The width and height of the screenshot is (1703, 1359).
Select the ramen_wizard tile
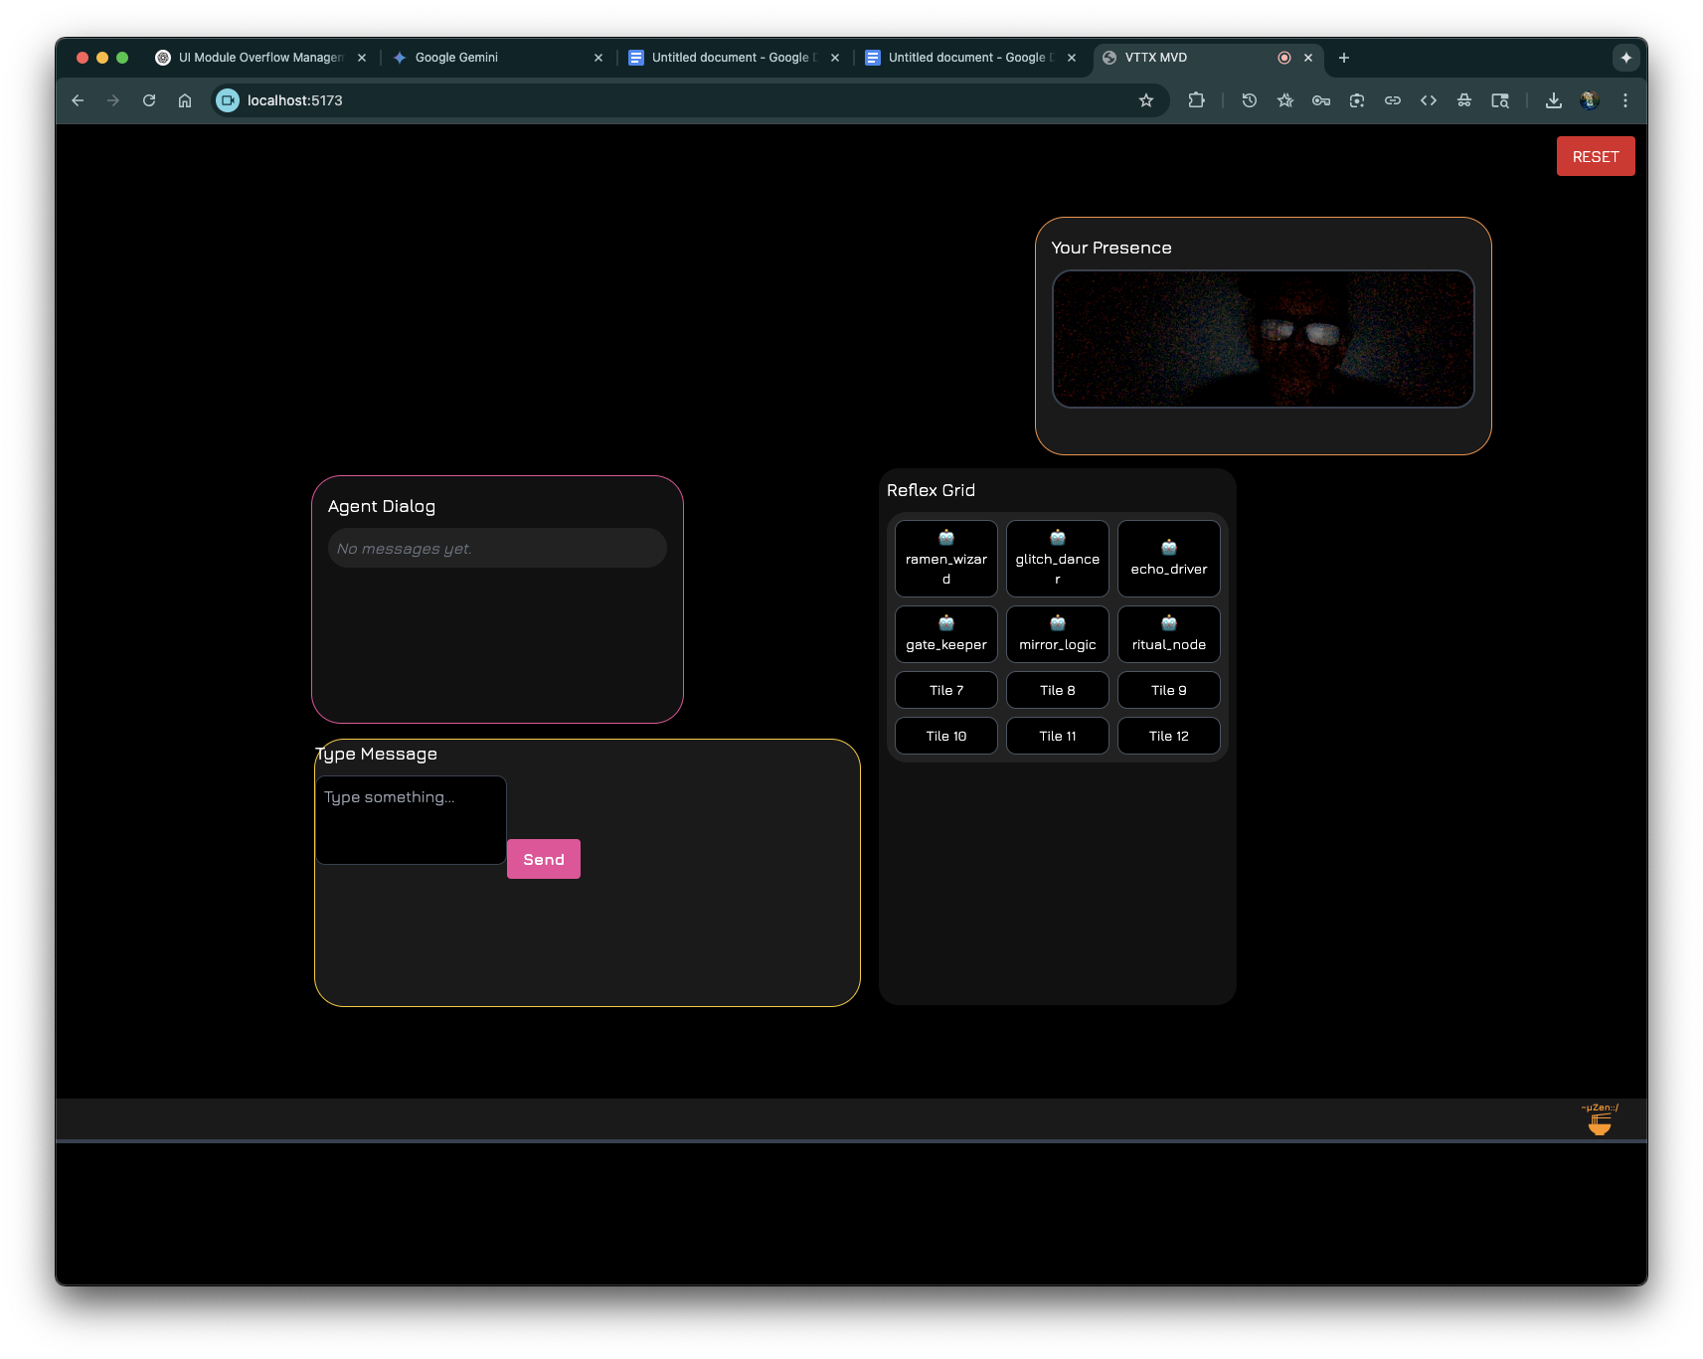945,559
